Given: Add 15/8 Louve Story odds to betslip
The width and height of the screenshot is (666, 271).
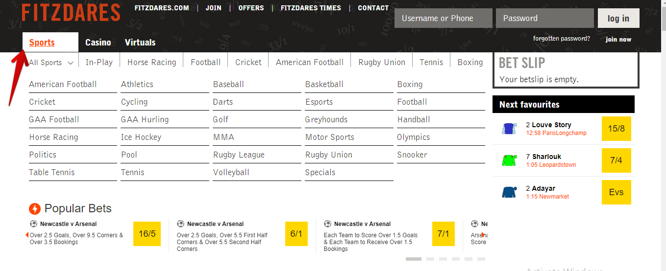Looking at the screenshot, I should click(x=617, y=129).
